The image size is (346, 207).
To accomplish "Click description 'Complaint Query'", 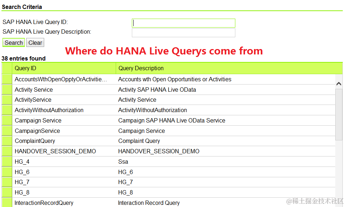I will point(139,141).
